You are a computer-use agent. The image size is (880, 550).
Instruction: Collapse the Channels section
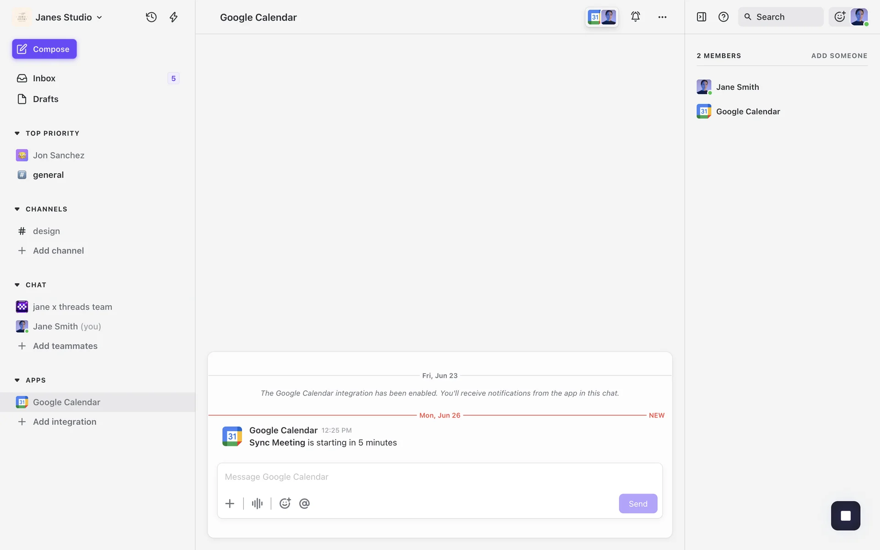[x=17, y=209]
